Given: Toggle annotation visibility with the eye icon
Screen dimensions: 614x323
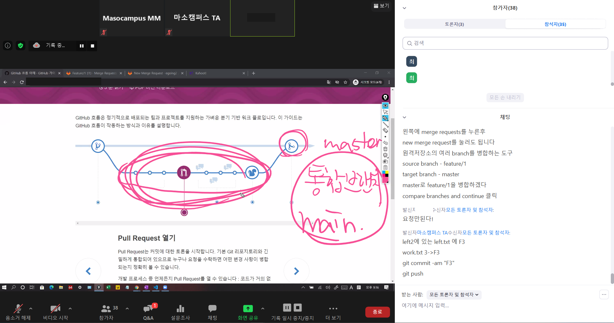Looking at the screenshot, I should [x=385, y=106].
